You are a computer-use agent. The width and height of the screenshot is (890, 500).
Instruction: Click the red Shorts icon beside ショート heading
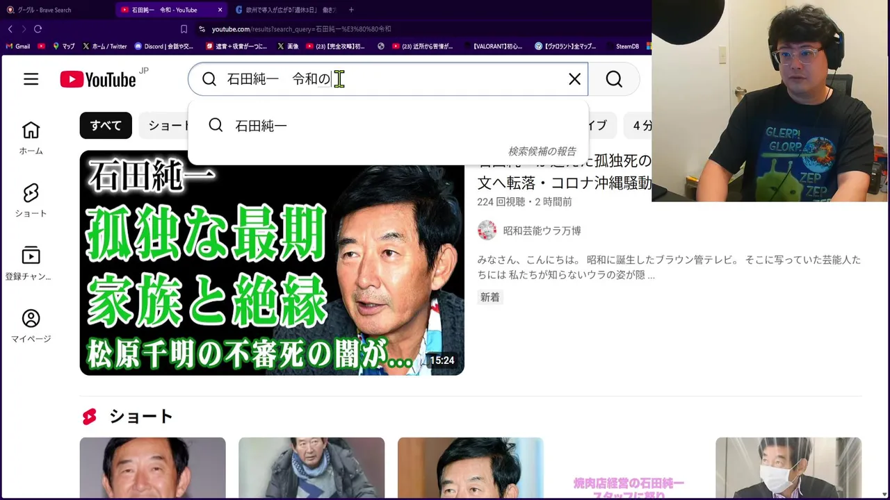[x=90, y=417]
